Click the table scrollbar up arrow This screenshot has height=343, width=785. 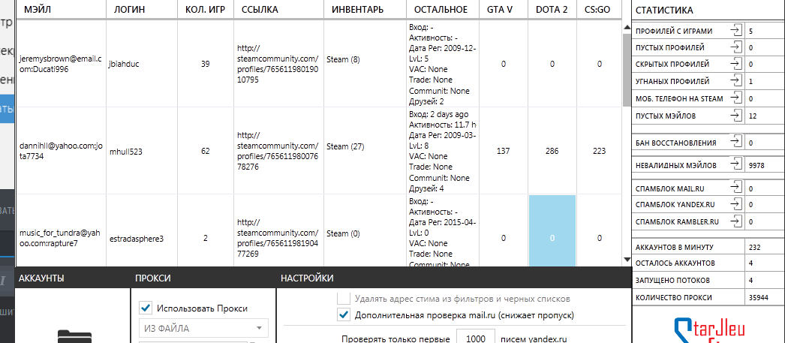(627, 28)
